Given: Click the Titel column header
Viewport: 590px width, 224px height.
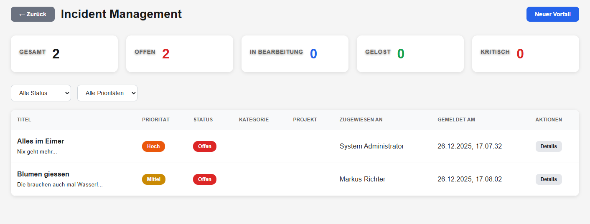Looking at the screenshot, I should (24, 120).
